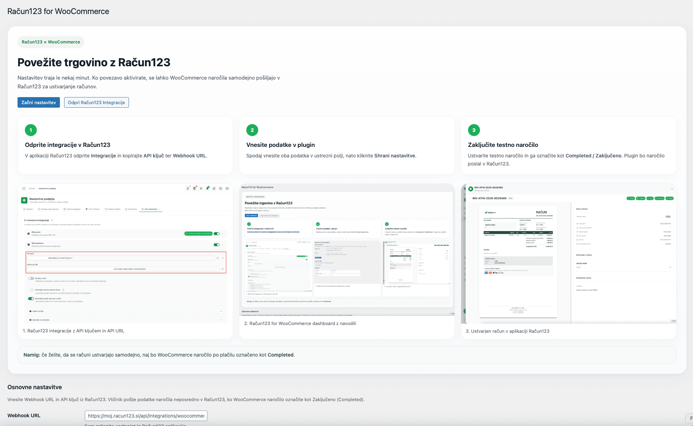This screenshot has width=693, height=426.
Task: Enable the Sandbox način switch
Action: click(31, 278)
